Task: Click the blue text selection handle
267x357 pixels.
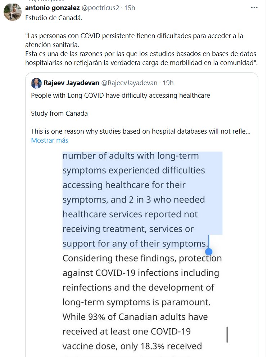Action: pyautogui.click(x=208, y=251)
